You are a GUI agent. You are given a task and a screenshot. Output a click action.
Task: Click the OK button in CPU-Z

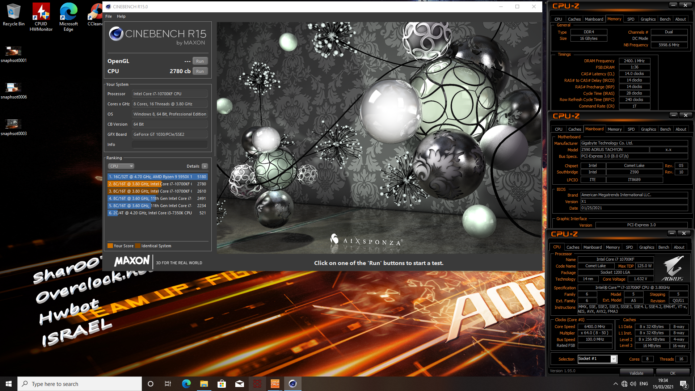pyautogui.click(x=673, y=373)
